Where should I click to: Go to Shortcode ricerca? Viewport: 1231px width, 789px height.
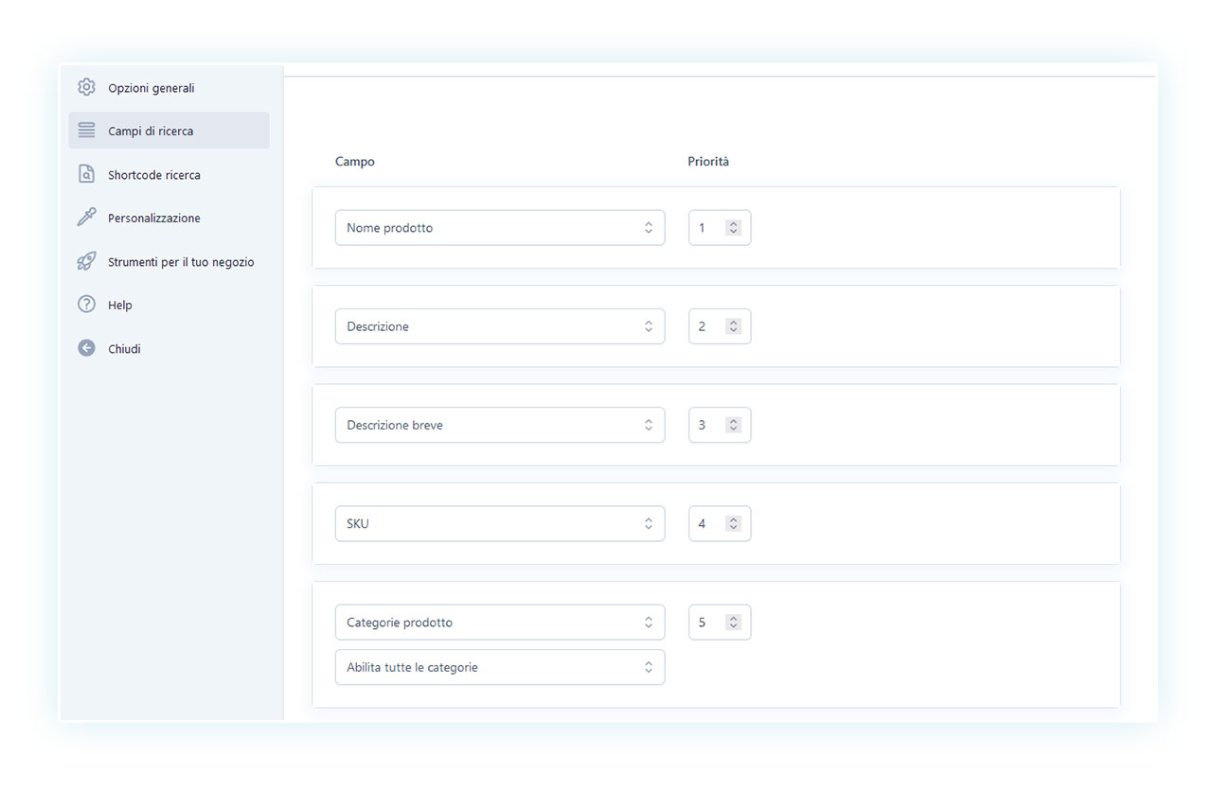154,175
